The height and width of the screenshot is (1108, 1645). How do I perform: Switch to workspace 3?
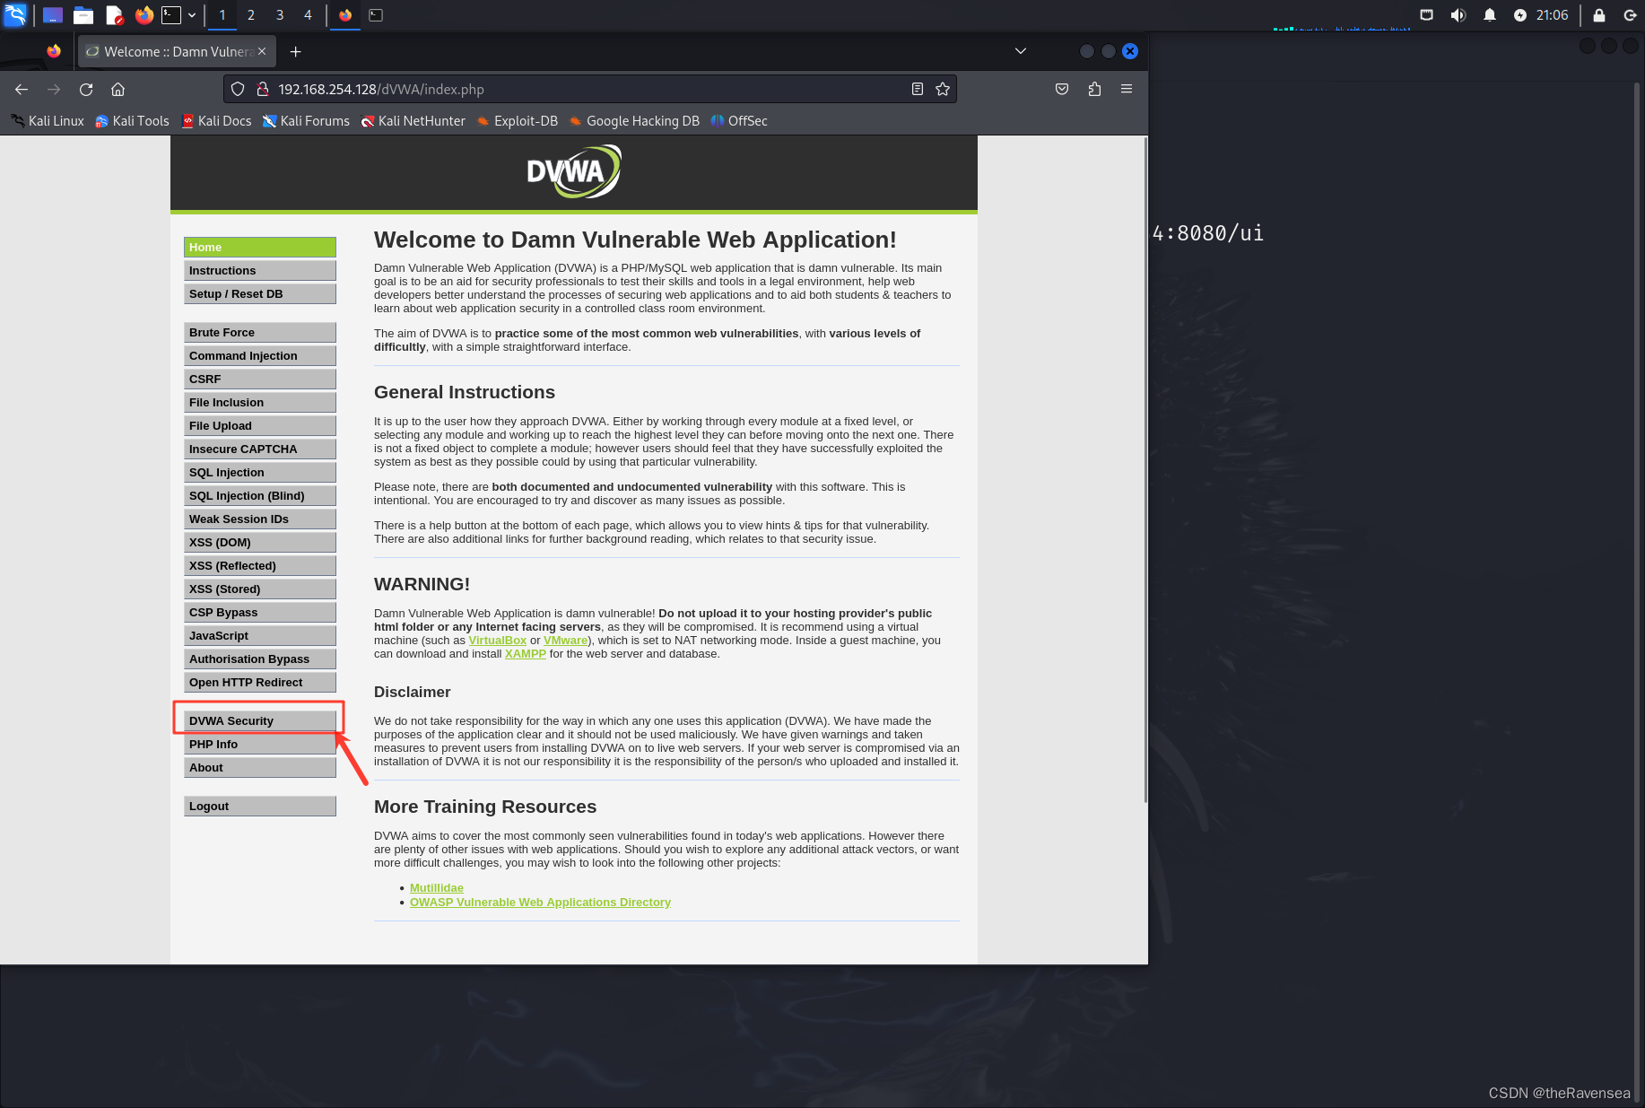tap(280, 15)
